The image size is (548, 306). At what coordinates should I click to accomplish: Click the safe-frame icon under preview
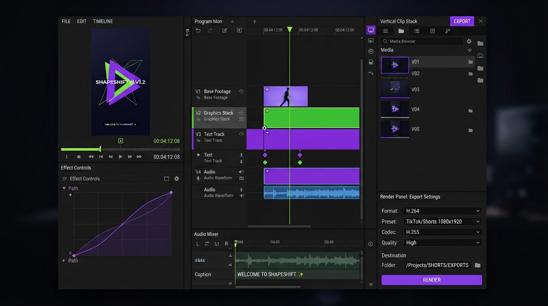pyautogui.click(x=120, y=141)
